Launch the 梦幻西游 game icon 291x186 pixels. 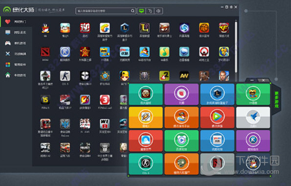(224, 52)
